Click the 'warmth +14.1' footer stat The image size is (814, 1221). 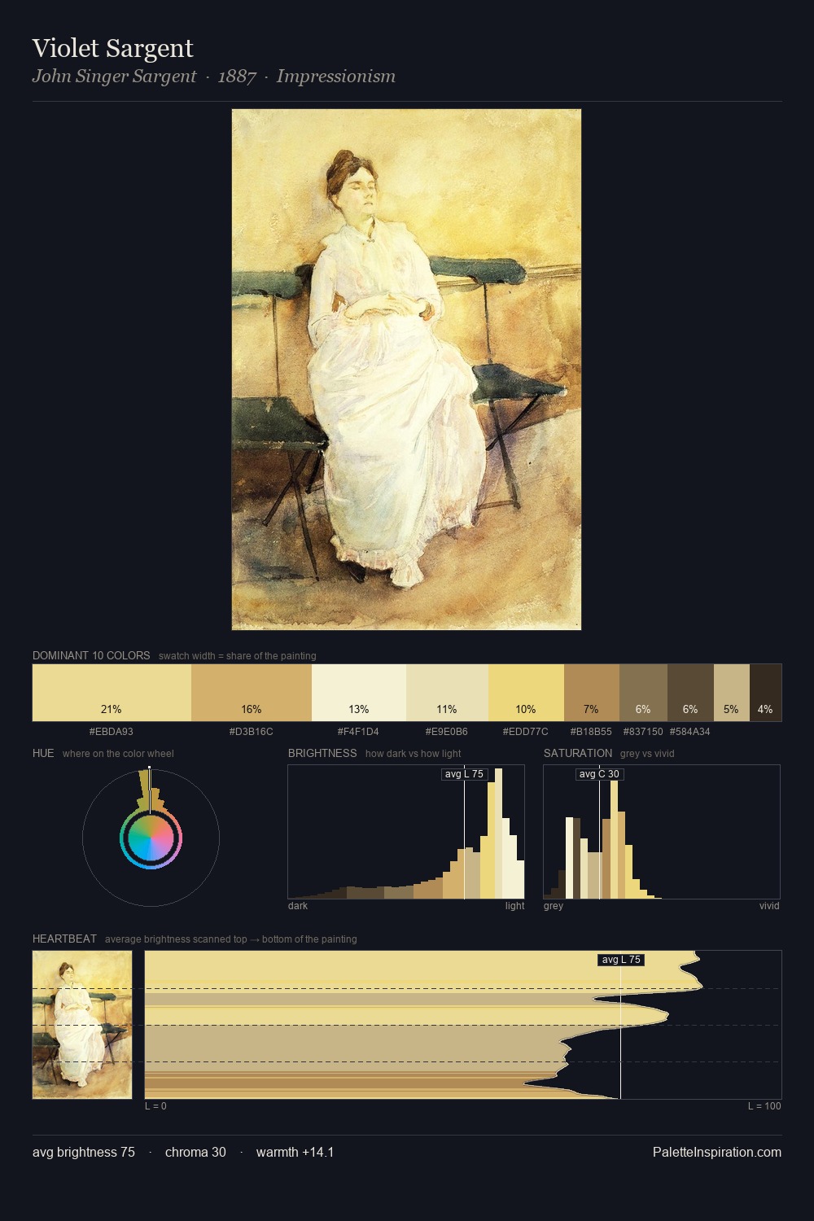[295, 1152]
